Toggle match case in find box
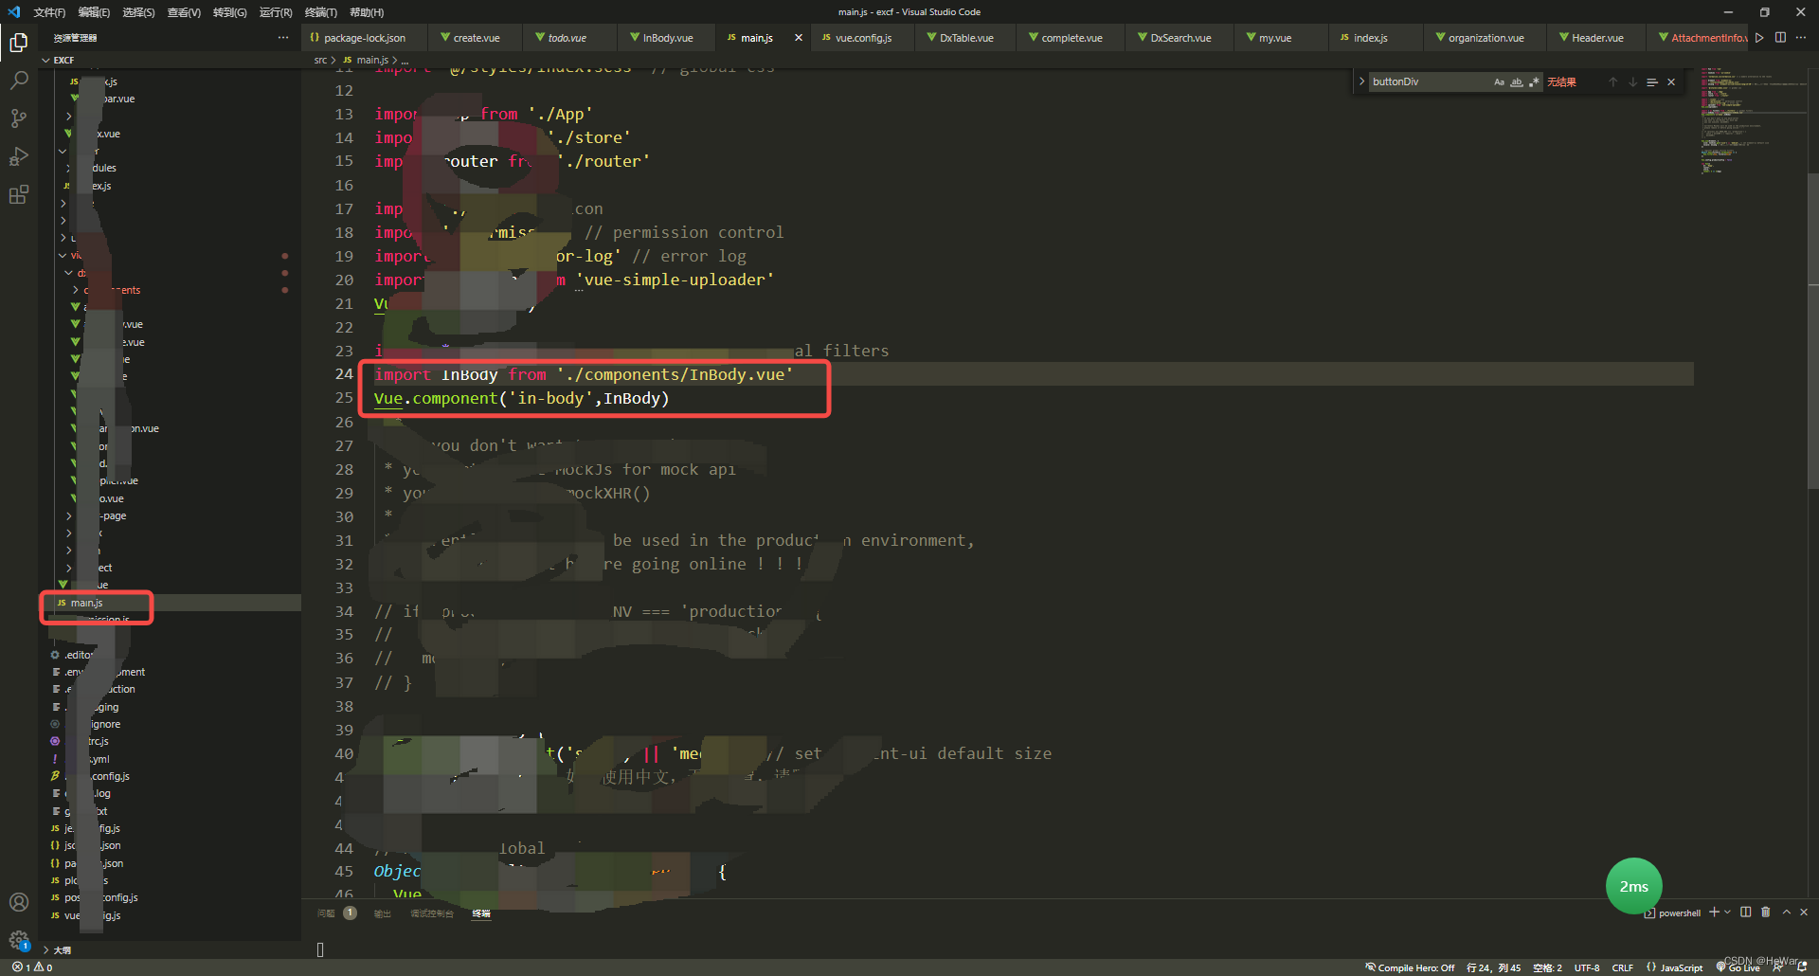Screen dimensions: 1819x976 1499,81
